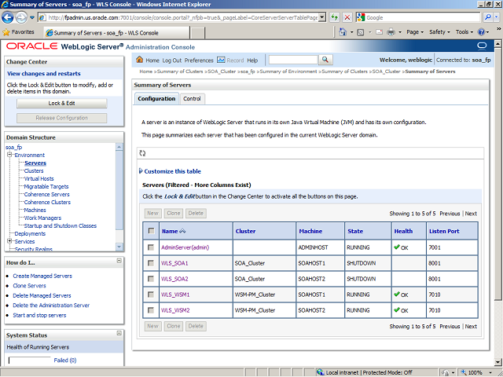Switch to the Control tab

(192, 99)
